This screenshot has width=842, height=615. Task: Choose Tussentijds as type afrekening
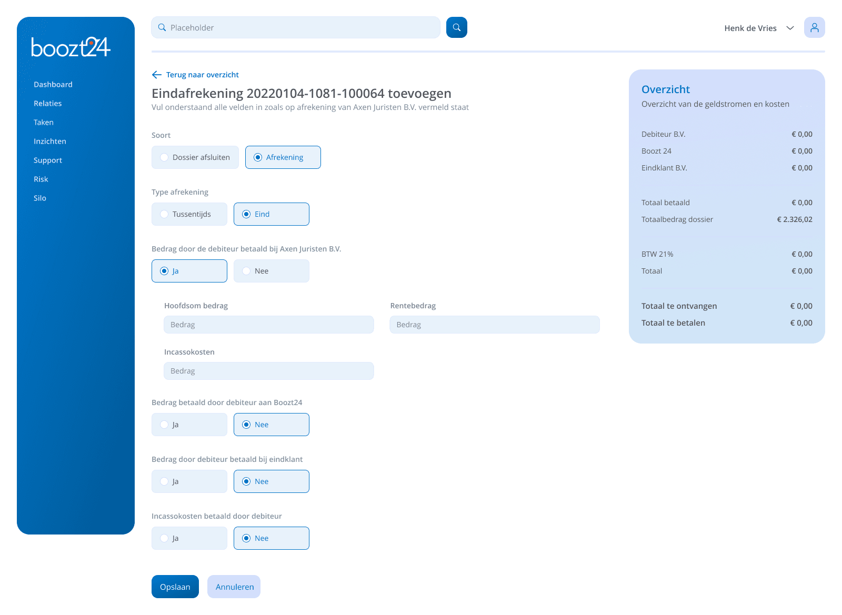189,214
